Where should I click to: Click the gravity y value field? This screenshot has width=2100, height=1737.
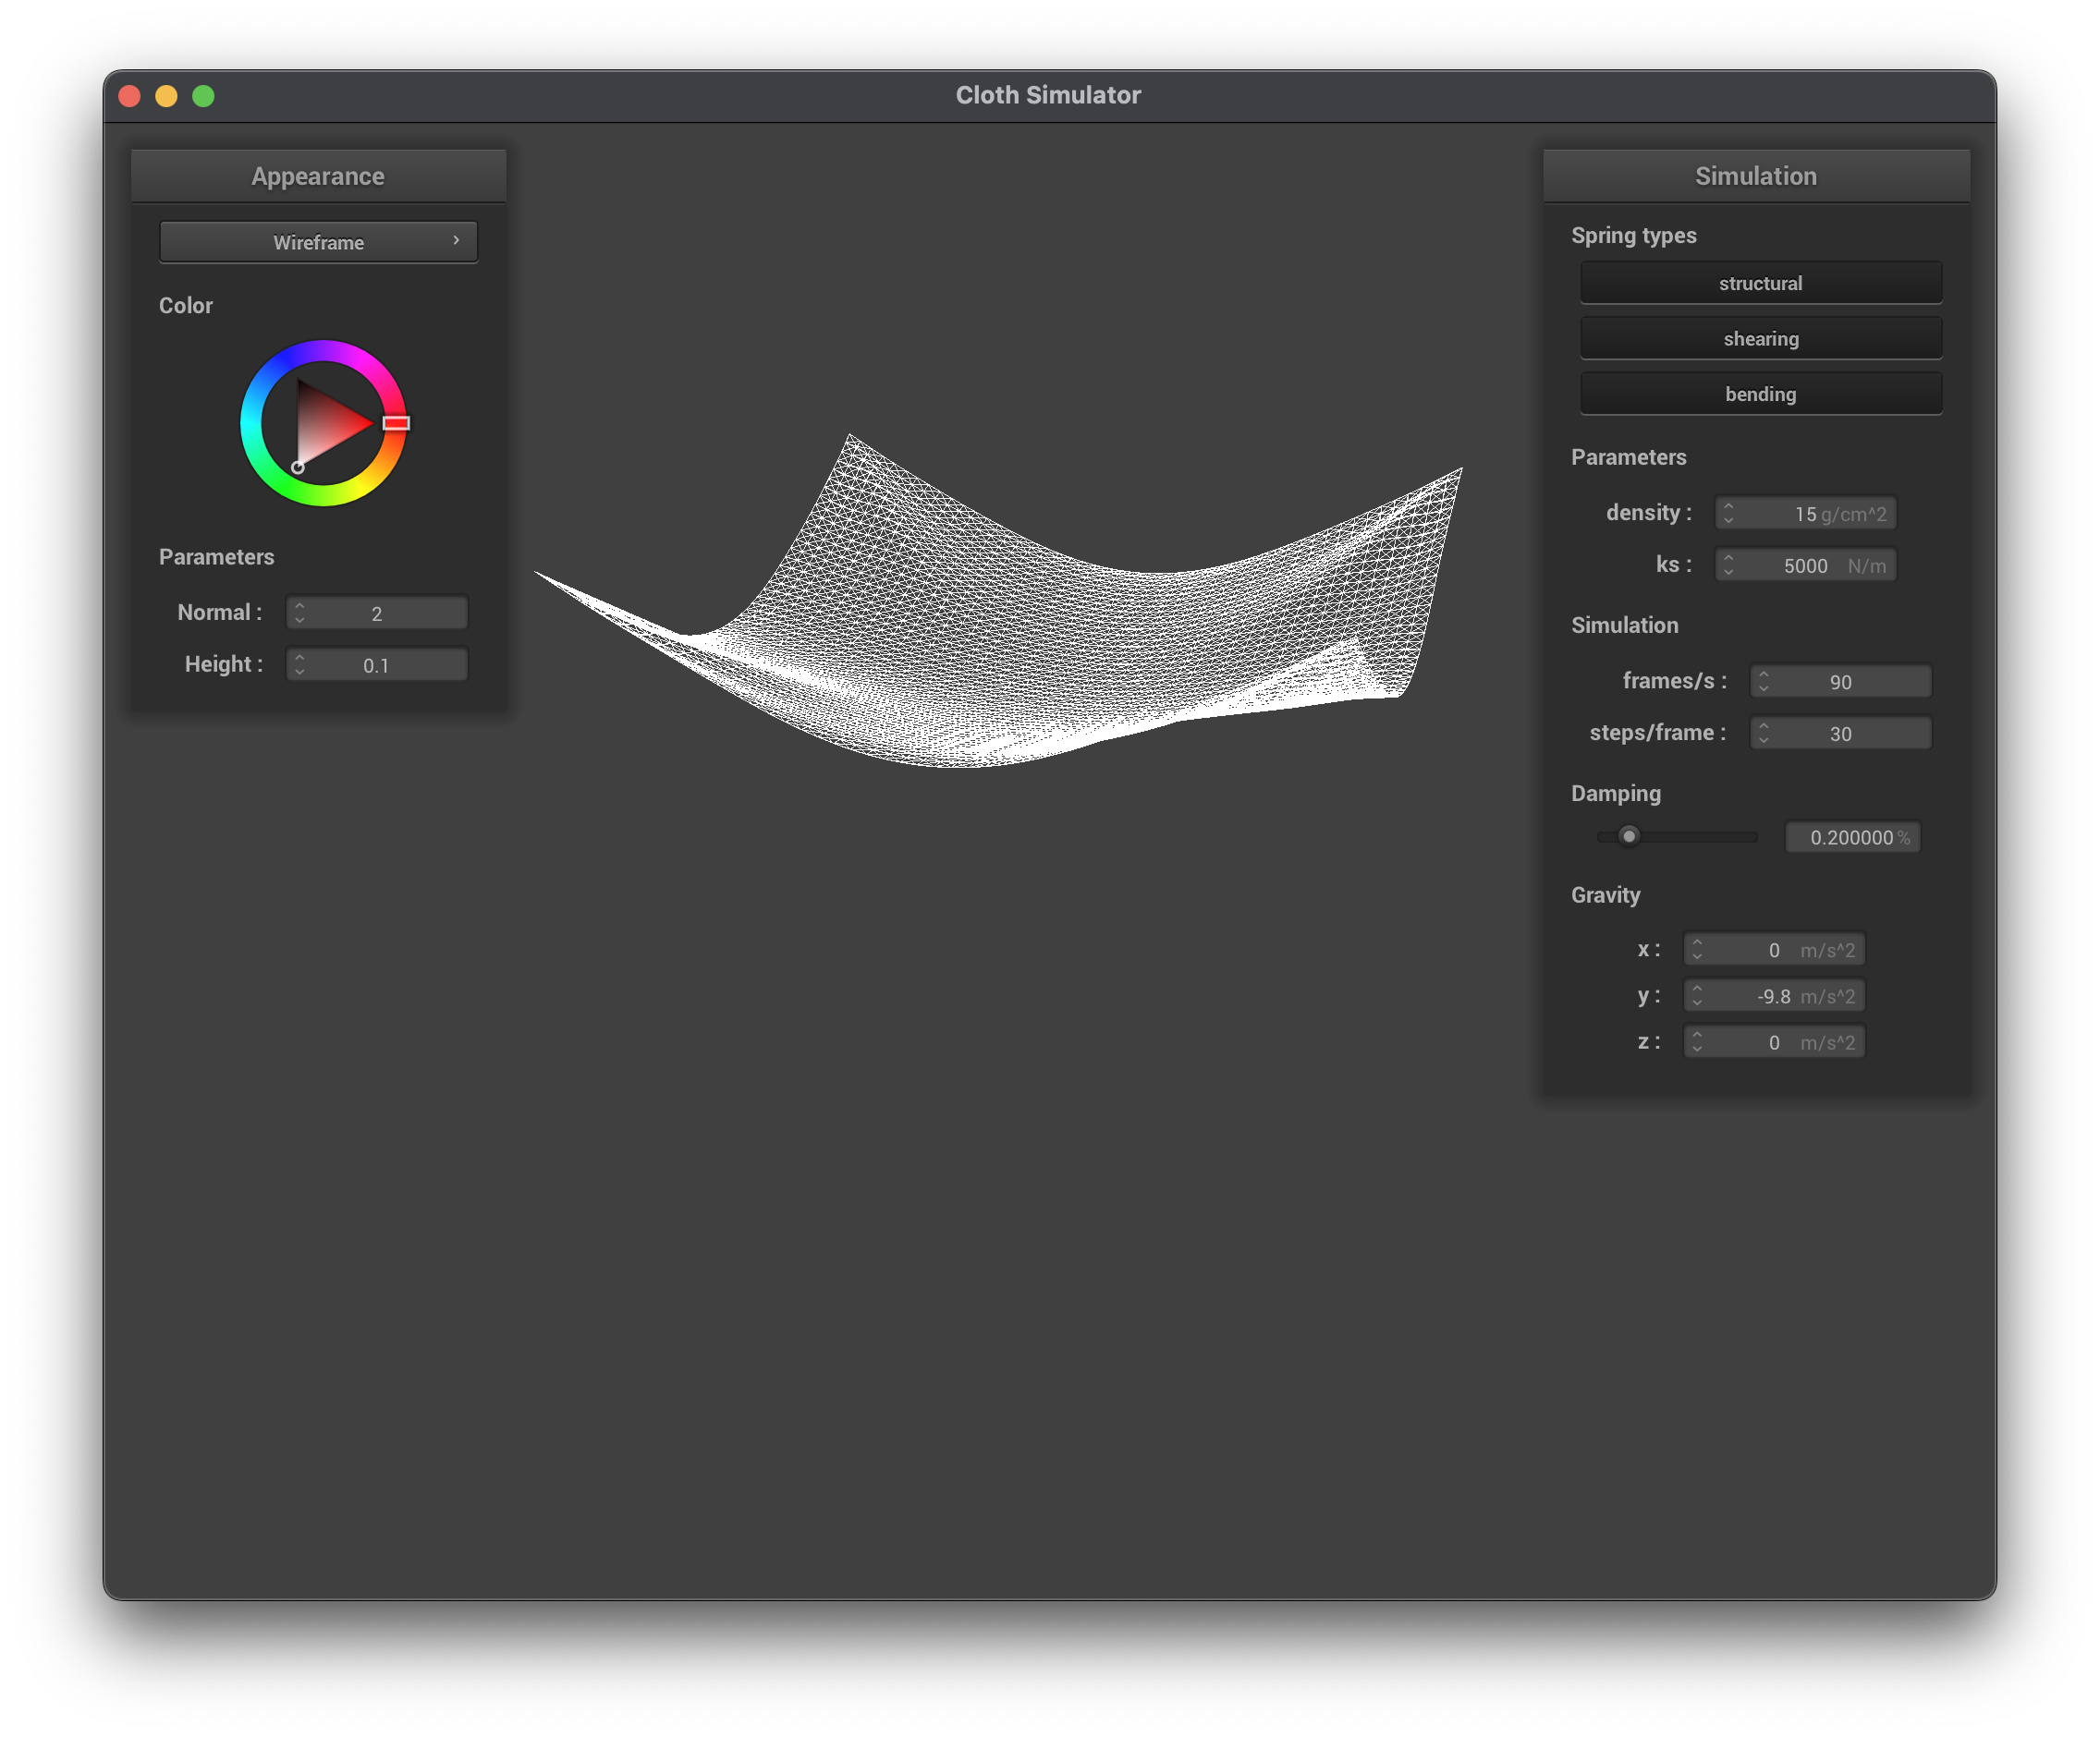(1773, 995)
